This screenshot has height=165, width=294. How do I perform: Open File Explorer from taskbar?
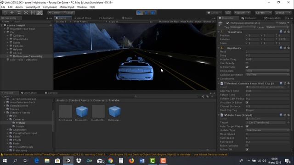pos(47,161)
